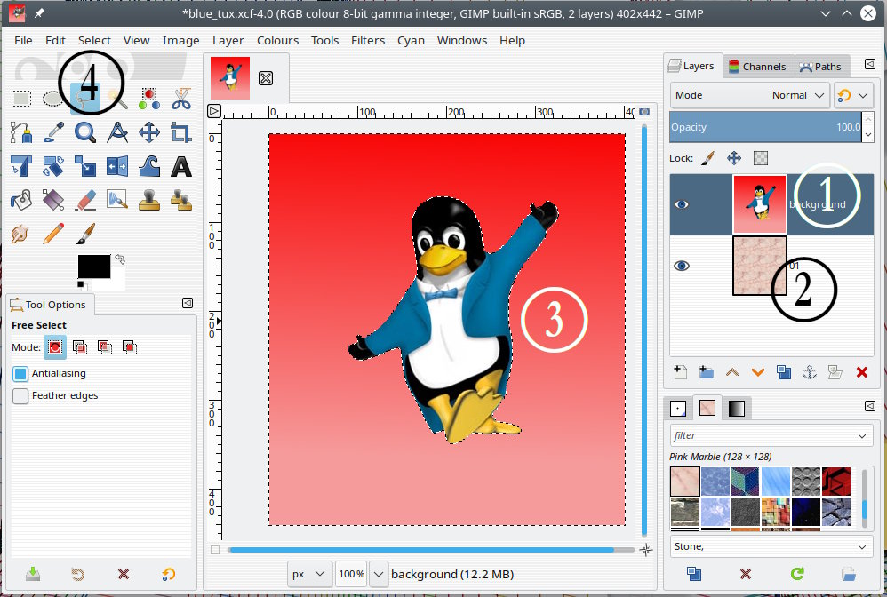887x597 pixels.
Task: Open the Select menu
Action: pos(94,40)
